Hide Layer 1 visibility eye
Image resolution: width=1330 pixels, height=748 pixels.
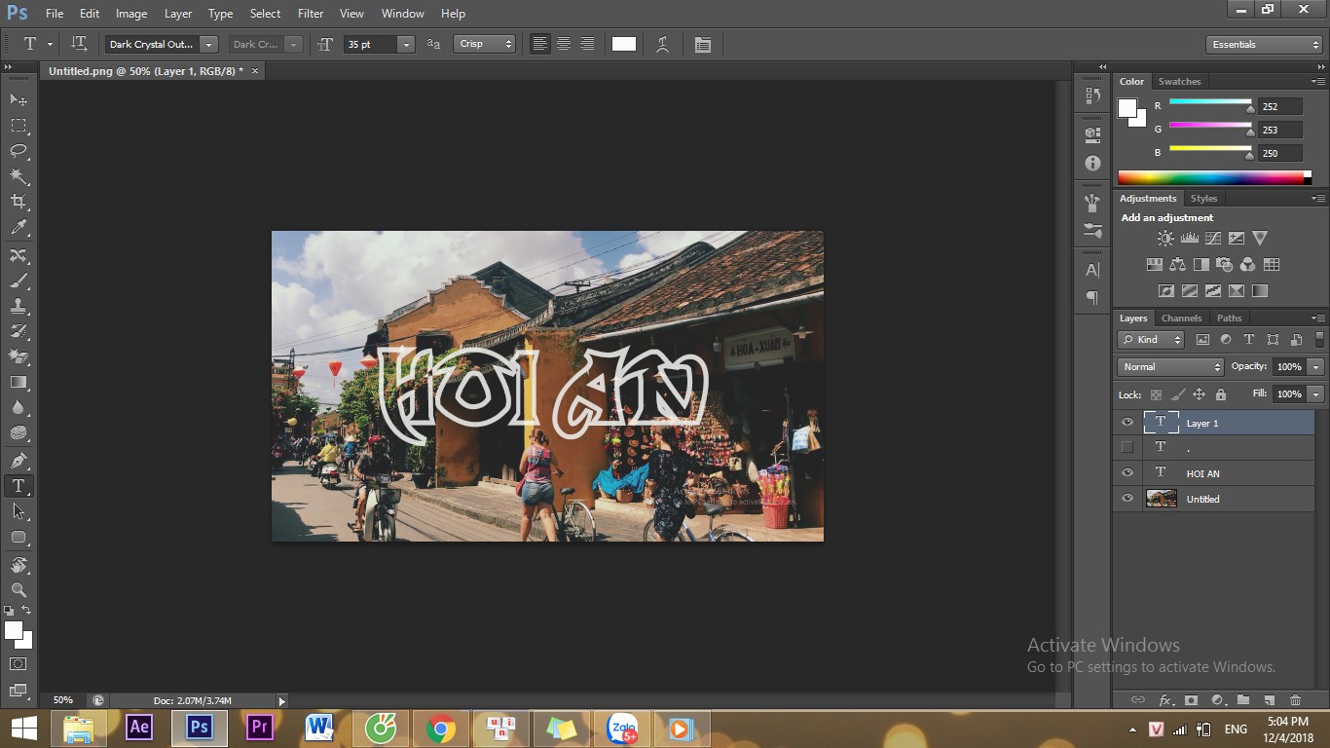(1127, 423)
